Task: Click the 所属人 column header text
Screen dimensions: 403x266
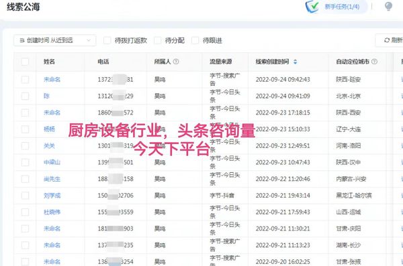Action: coord(163,62)
